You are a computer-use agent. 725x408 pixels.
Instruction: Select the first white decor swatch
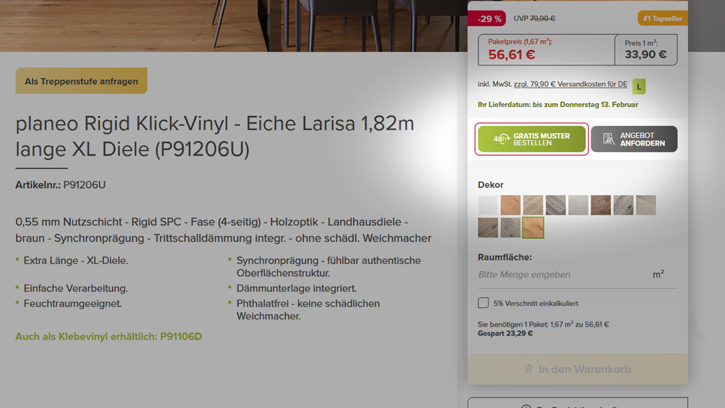488,205
